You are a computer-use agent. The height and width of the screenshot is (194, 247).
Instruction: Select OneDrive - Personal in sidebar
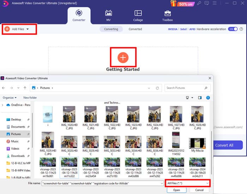tap(18, 105)
